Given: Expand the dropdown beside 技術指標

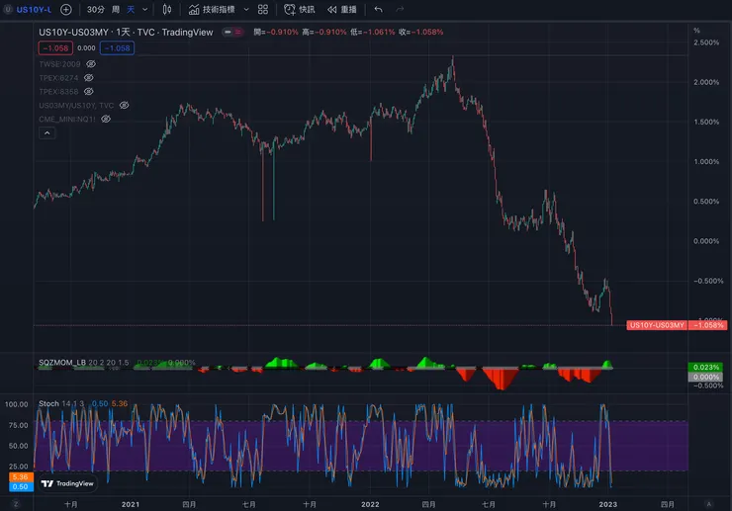Looking at the screenshot, I should [x=246, y=9].
